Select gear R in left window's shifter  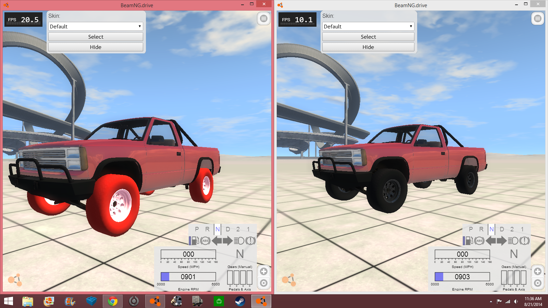(207, 229)
